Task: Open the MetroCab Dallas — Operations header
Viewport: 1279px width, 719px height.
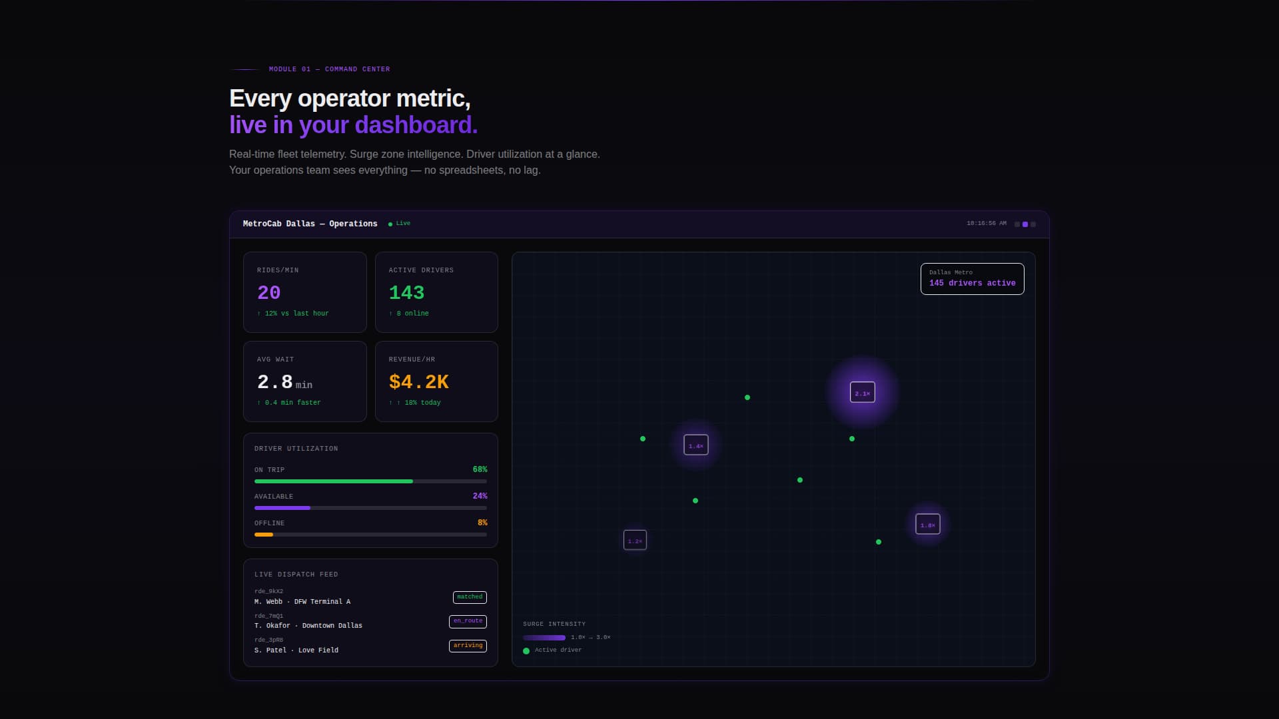Action: (310, 224)
